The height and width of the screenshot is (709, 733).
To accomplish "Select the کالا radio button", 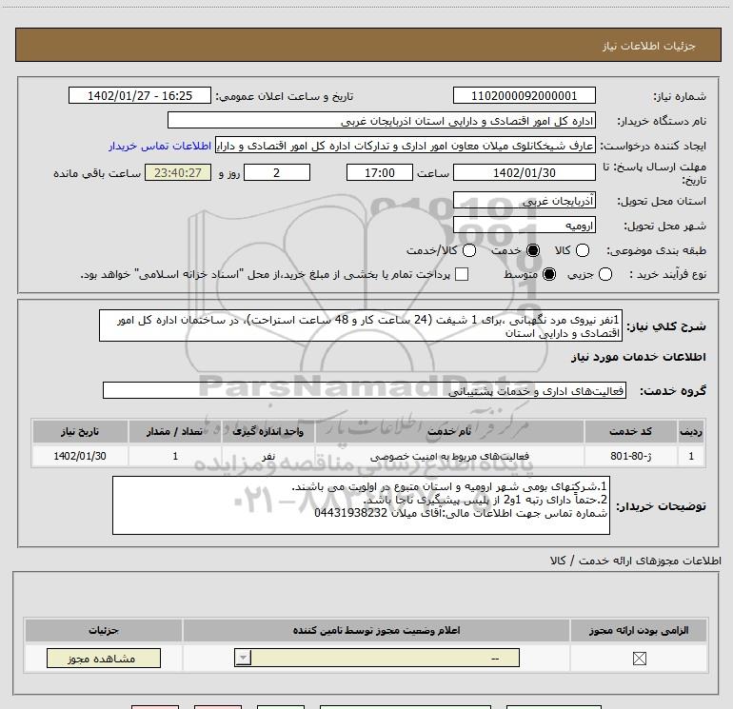I will (582, 250).
